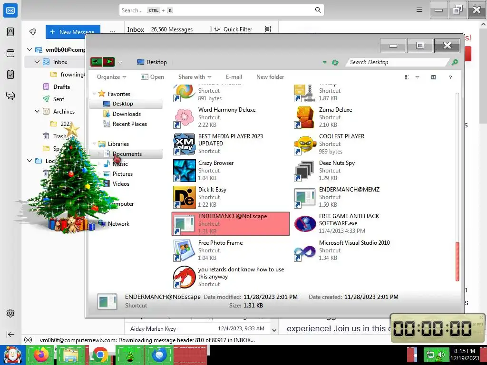Collapse the Archives folder in Thunderbird

pos(37,111)
